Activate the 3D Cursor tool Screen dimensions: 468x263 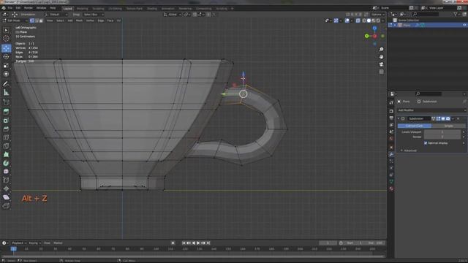pos(6,39)
